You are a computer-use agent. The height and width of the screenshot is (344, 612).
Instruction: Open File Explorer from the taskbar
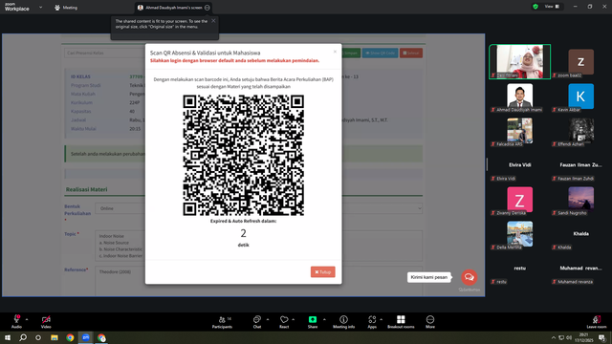(55, 337)
